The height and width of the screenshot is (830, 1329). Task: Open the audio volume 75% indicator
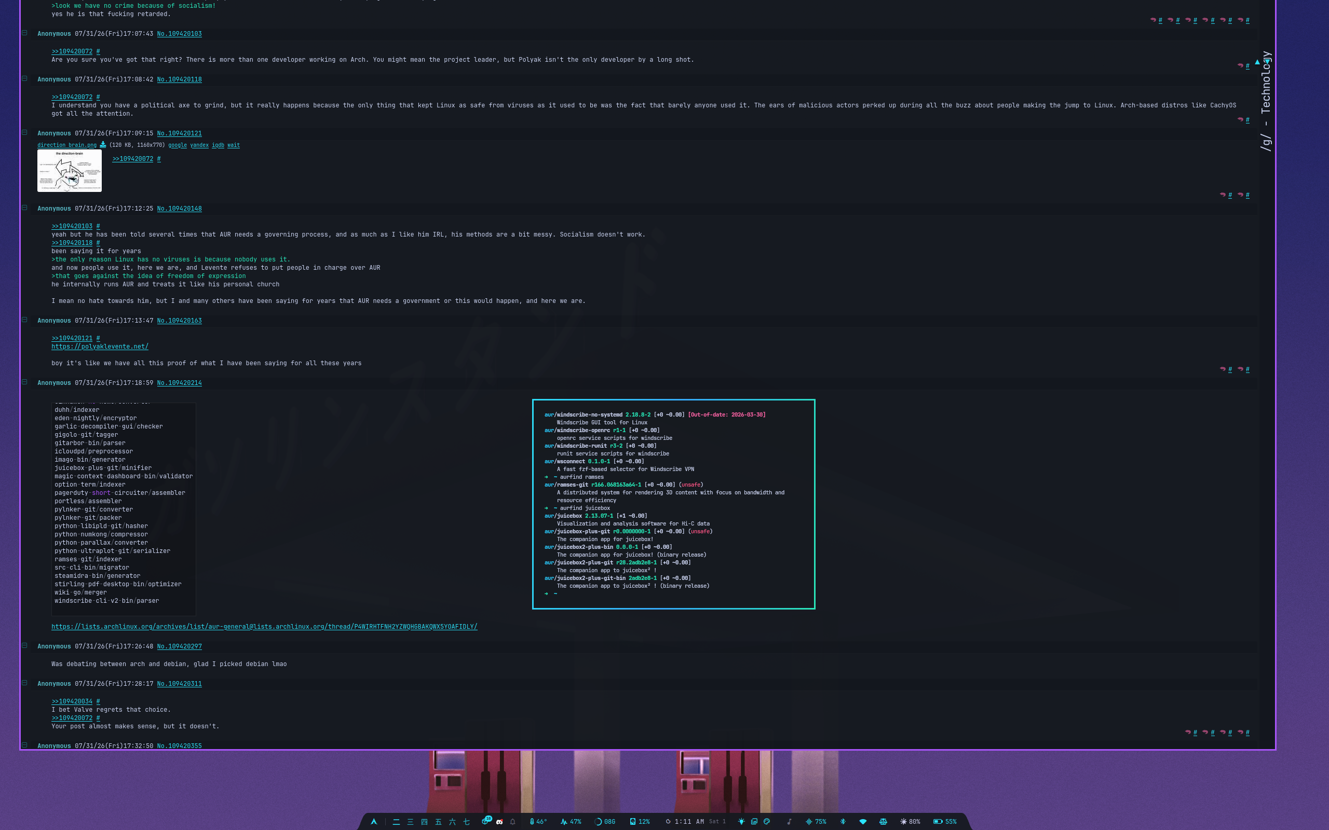pyautogui.click(x=816, y=822)
